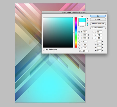117x107 pixels.
Task: Click the Color Picker dialog title bar
Action: (74, 12)
